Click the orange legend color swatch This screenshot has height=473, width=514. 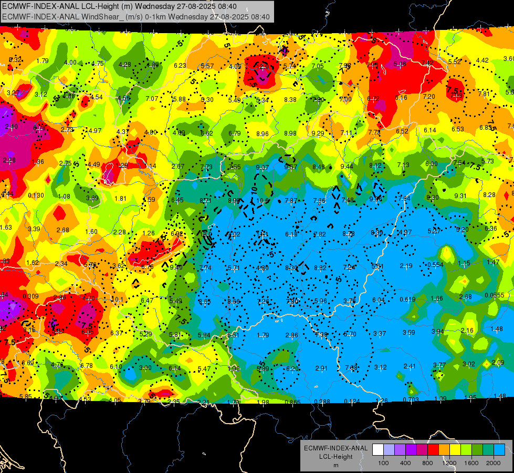(x=444, y=450)
